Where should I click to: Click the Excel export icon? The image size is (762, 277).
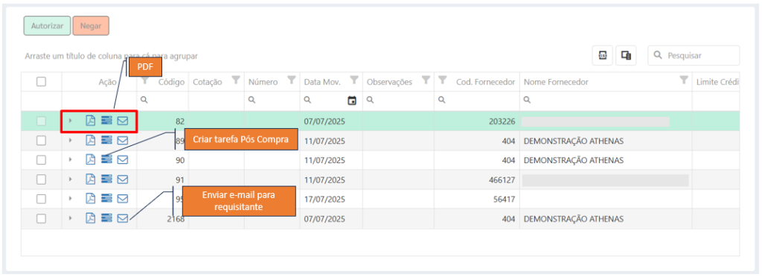point(602,55)
